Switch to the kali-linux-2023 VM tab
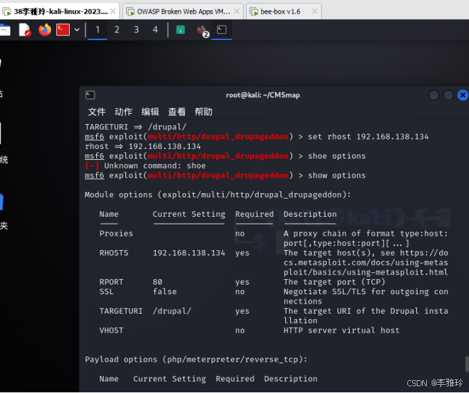469x393 pixels. click(60, 12)
